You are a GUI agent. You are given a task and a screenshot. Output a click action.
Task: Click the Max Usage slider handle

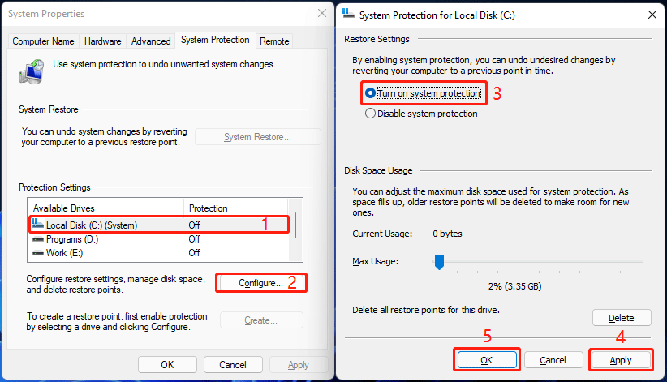point(439,261)
